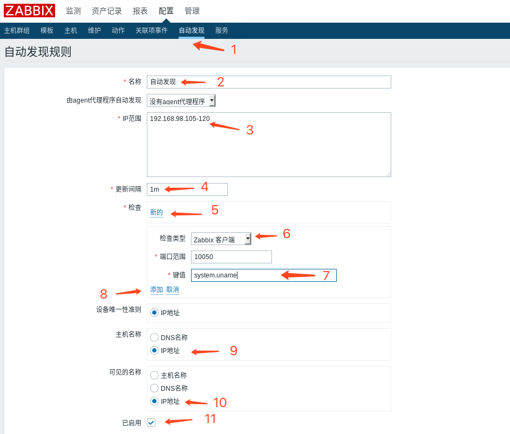The width and height of the screenshot is (510, 434).
Task: Click the 端口范围 input field
Action: pos(231,257)
